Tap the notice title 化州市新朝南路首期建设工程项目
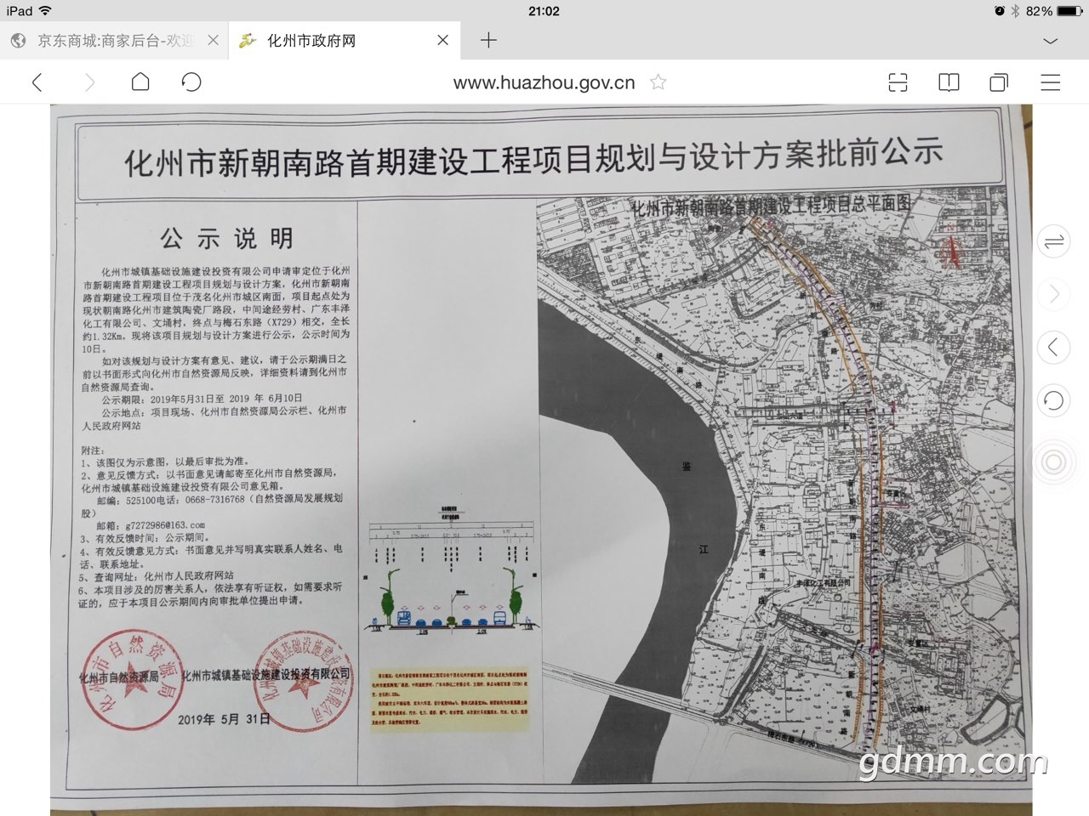Screen dimensions: 1089x816 pyautogui.click(x=533, y=157)
